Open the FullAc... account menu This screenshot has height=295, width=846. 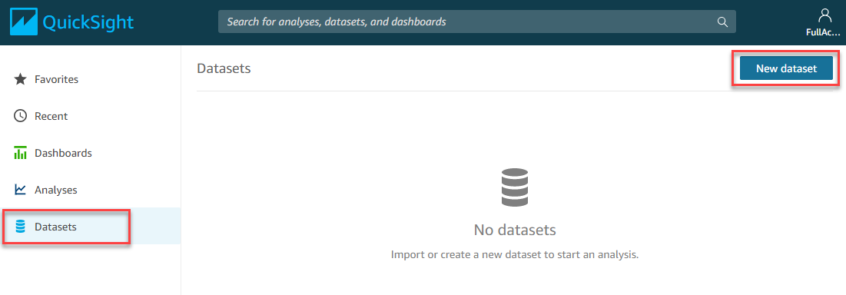(x=824, y=31)
